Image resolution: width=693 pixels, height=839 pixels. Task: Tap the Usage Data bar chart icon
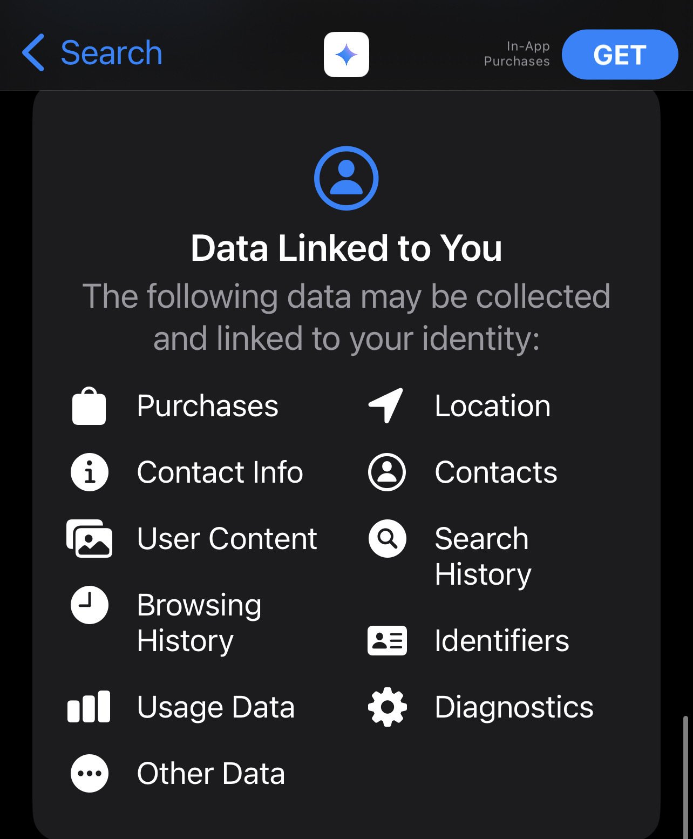point(89,707)
